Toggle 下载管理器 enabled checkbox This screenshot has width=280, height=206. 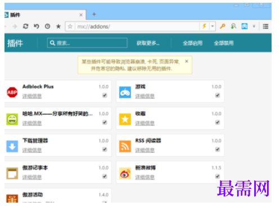tap(105, 149)
